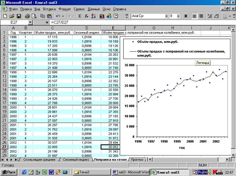The width and height of the screenshot is (236, 176).
Task: Toggle align right button
Action: pyautogui.click(x=201, y=16)
